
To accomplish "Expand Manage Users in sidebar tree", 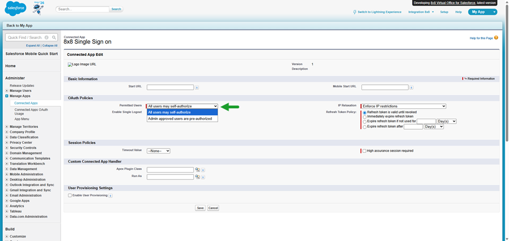I will pyautogui.click(x=7, y=90).
